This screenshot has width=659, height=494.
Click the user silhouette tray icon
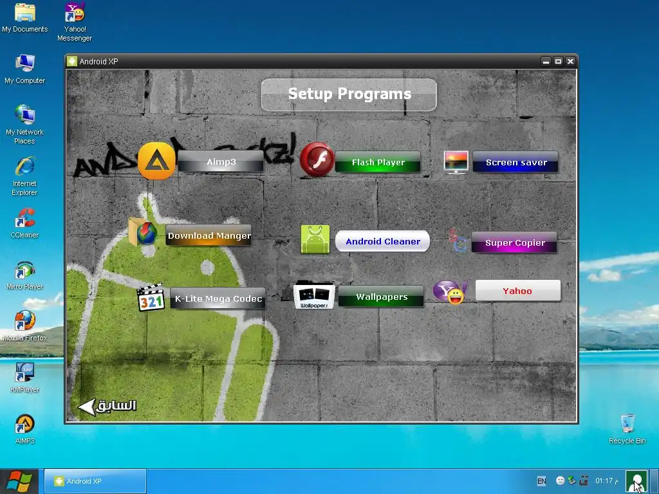tap(636, 481)
